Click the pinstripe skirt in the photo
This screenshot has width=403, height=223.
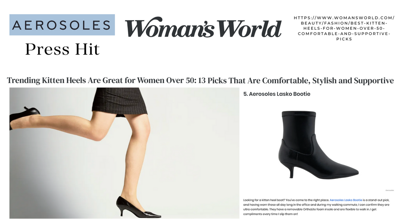point(119,101)
